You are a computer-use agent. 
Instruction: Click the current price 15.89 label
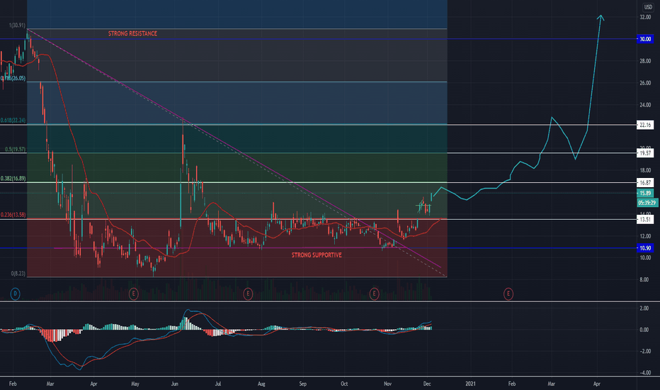645,193
